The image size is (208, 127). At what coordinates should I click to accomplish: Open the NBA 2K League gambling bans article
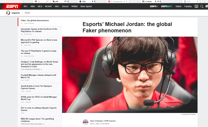pos(37,120)
